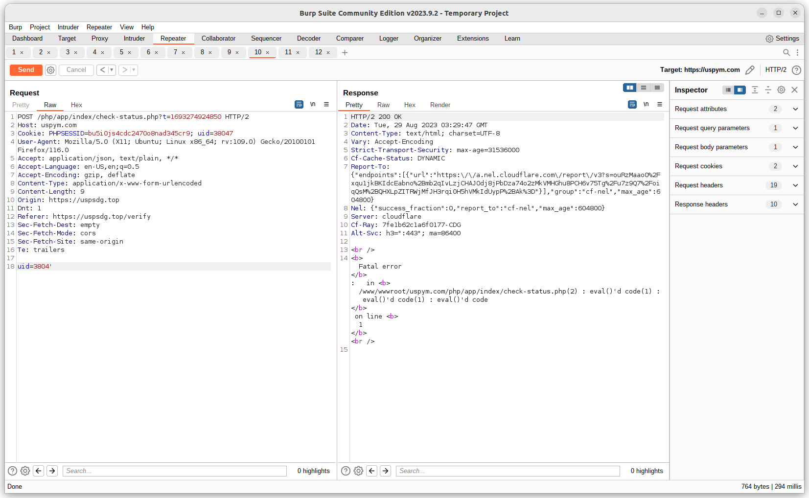Click the uid=3804' request body line
809x498 pixels.
174,267
